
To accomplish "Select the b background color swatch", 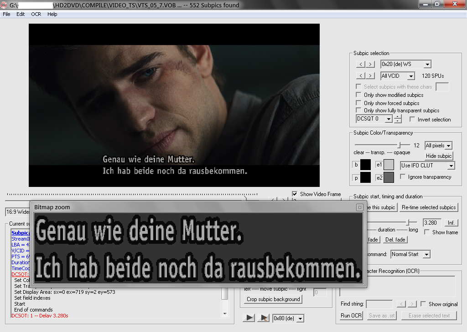I will coord(365,165).
